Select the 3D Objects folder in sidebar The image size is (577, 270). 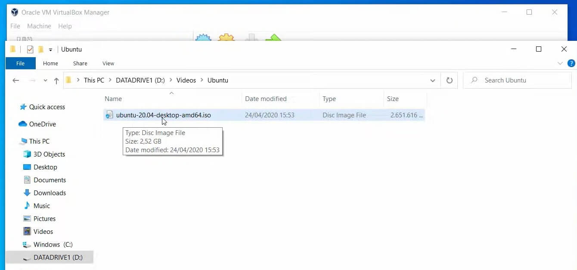[x=49, y=154]
